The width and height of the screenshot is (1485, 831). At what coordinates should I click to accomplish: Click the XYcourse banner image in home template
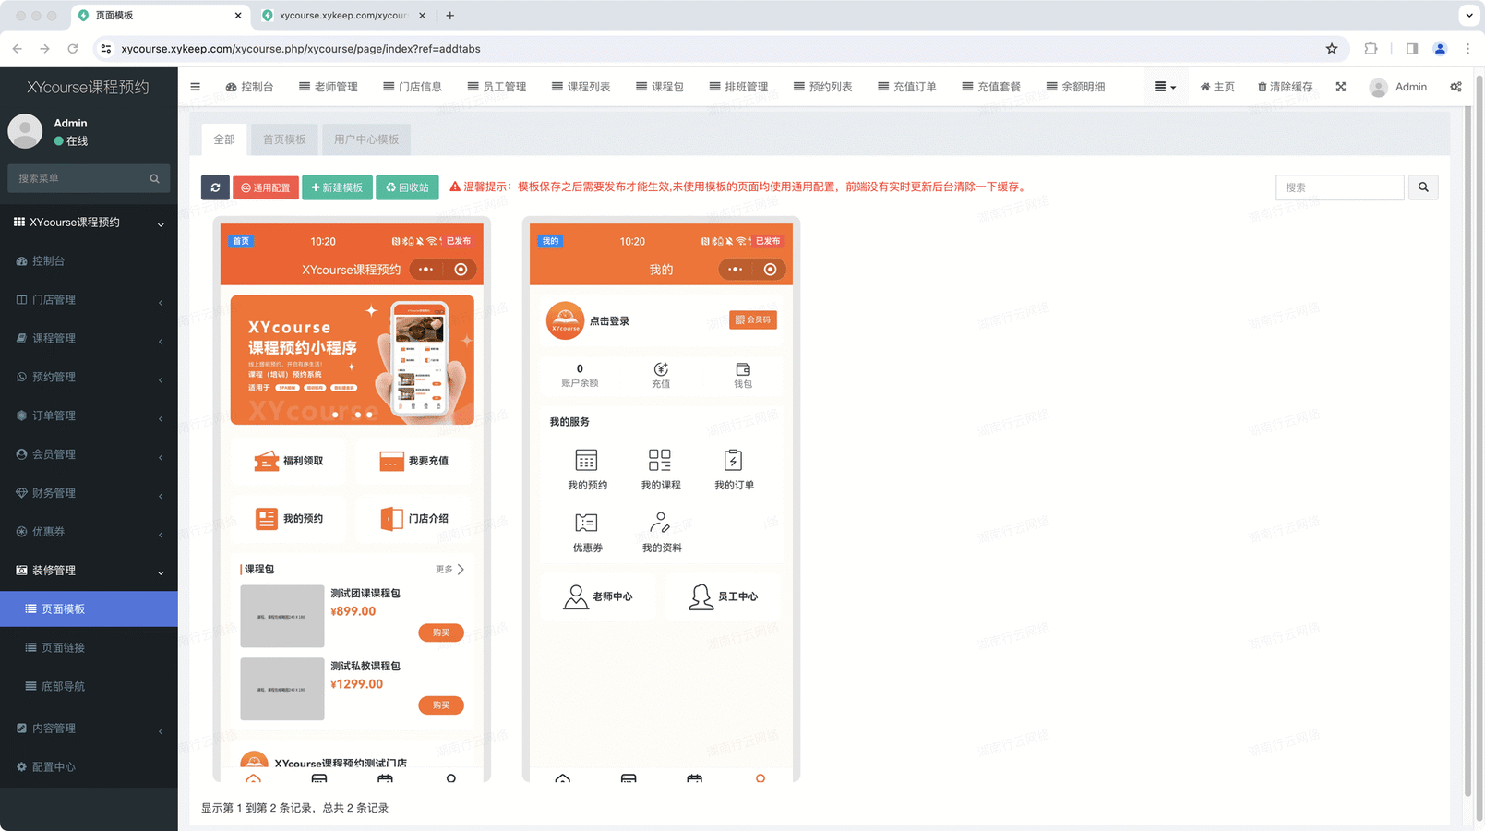(352, 360)
